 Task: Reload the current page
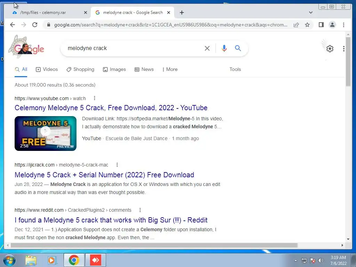click(x=35, y=25)
